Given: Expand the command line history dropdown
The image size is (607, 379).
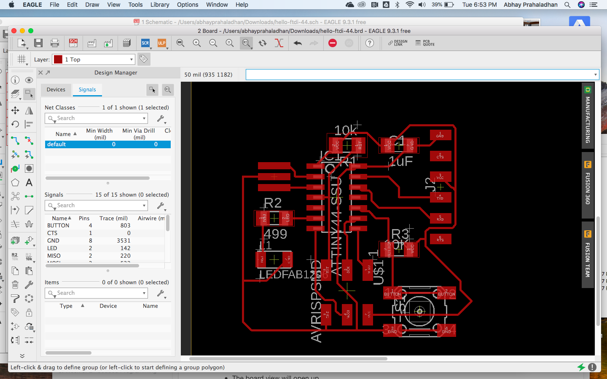Looking at the screenshot, I should click(x=595, y=75).
